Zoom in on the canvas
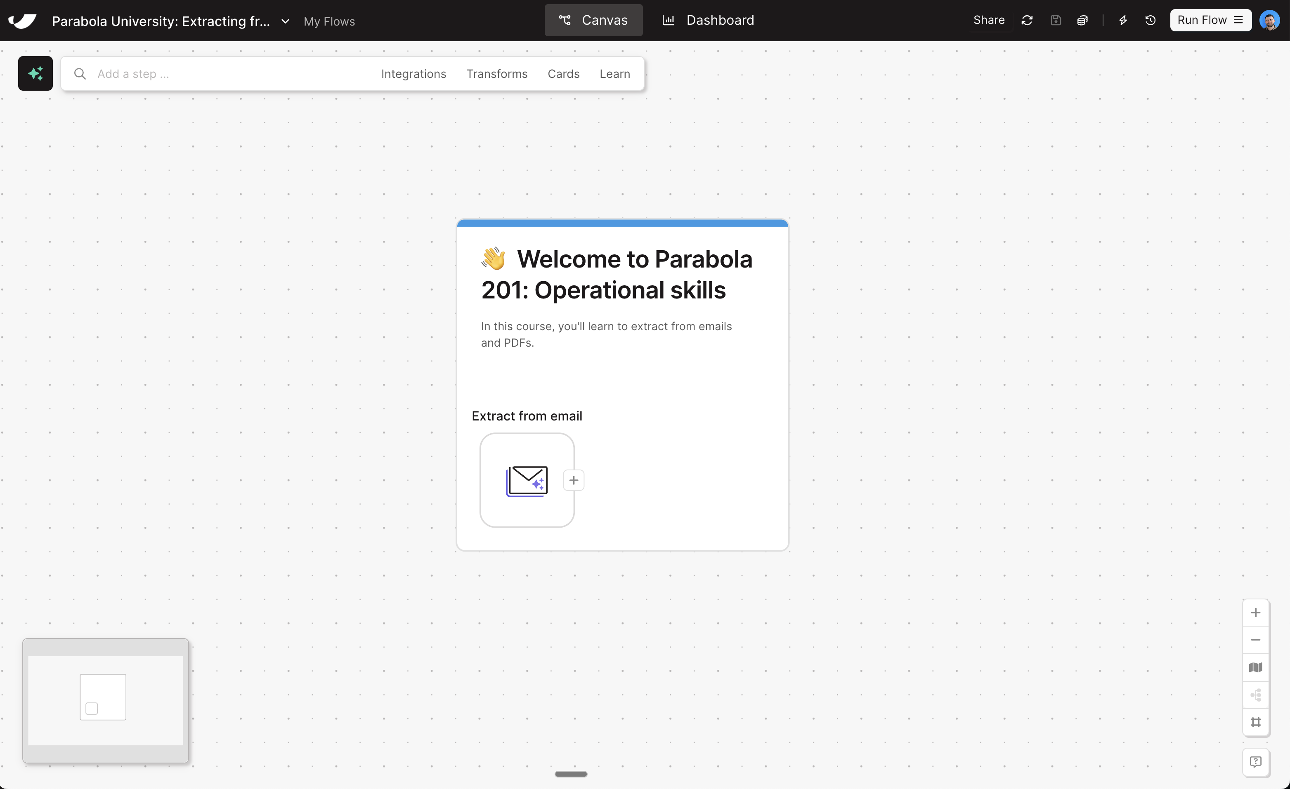The height and width of the screenshot is (789, 1290). (1255, 613)
